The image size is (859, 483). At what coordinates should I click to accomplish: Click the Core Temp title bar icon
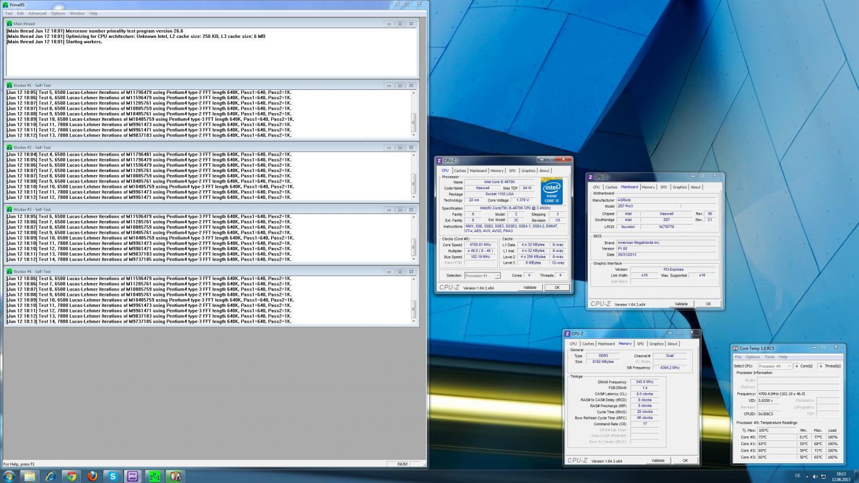click(736, 348)
